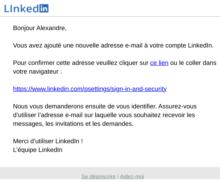Image resolution: width=220 pixels, height=182 pixels.
Task: Open the "Aidez-moi" help link
Action: tap(132, 177)
